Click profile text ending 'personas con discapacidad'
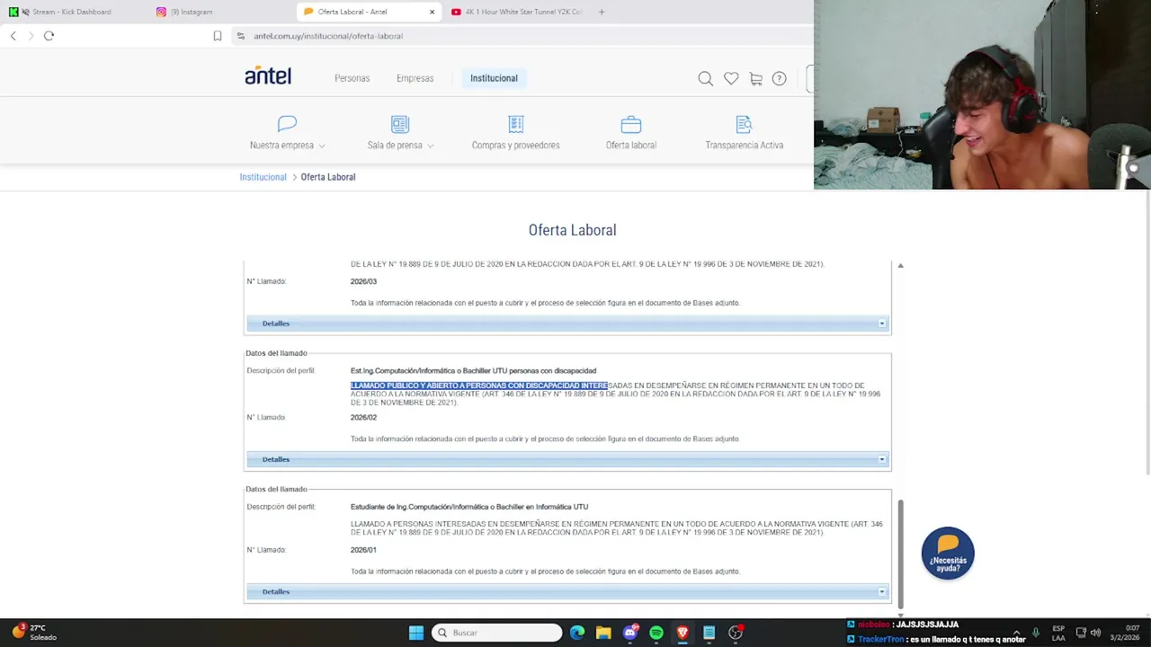 [x=473, y=370]
